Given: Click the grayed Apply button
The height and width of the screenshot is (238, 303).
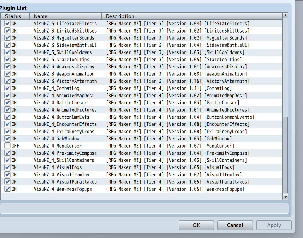Looking at the screenshot, I should [x=274, y=225].
